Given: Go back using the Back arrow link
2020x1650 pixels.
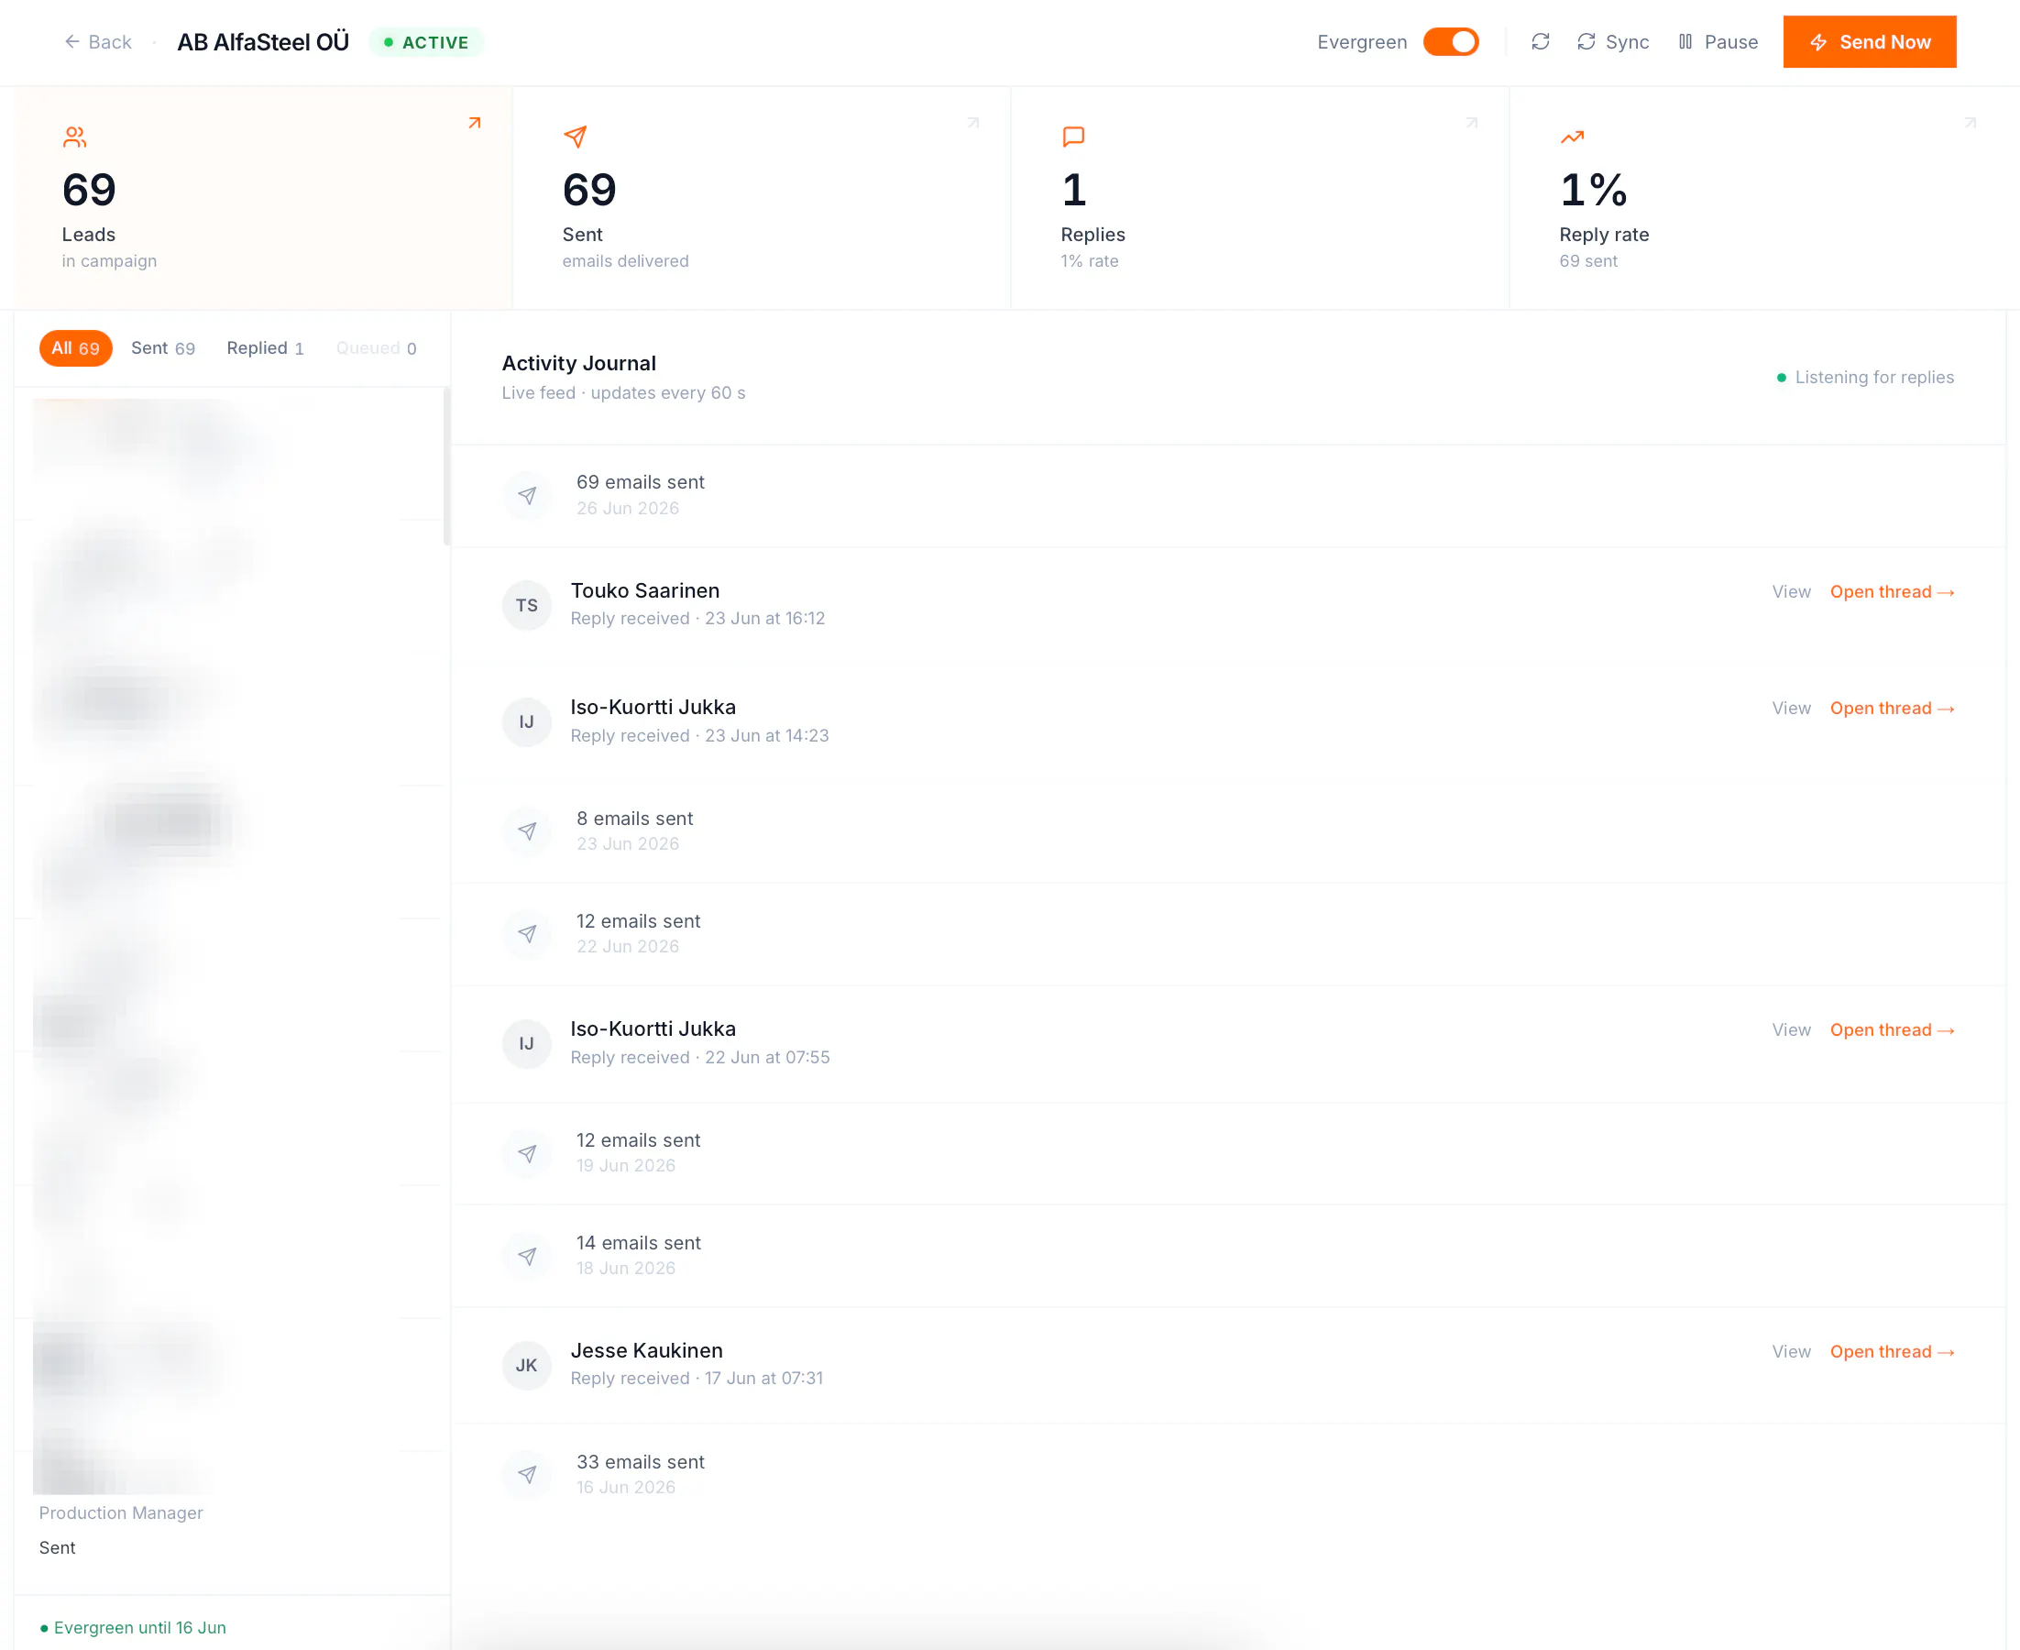Looking at the screenshot, I should [98, 42].
